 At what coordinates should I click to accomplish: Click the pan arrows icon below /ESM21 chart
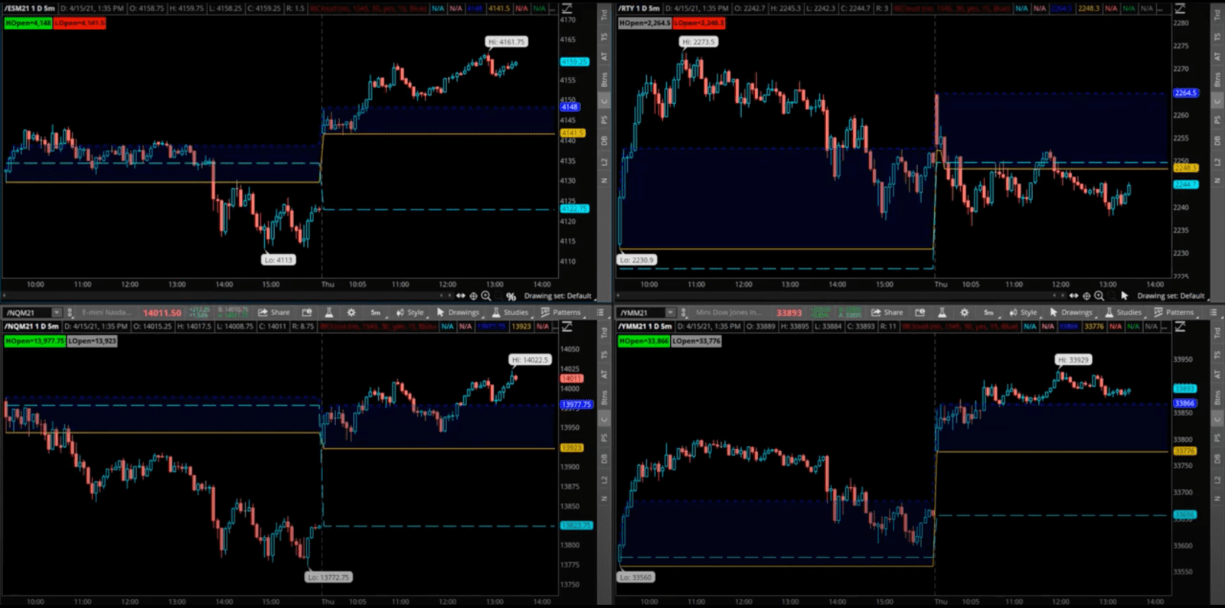click(461, 296)
